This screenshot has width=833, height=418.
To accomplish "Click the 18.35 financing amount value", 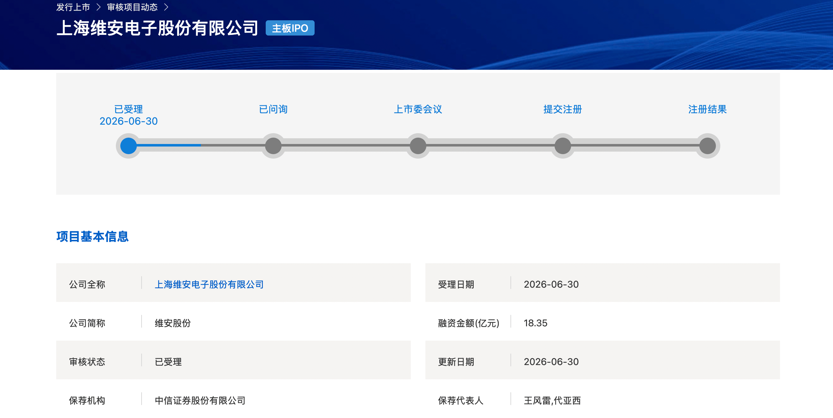I will tap(536, 323).
